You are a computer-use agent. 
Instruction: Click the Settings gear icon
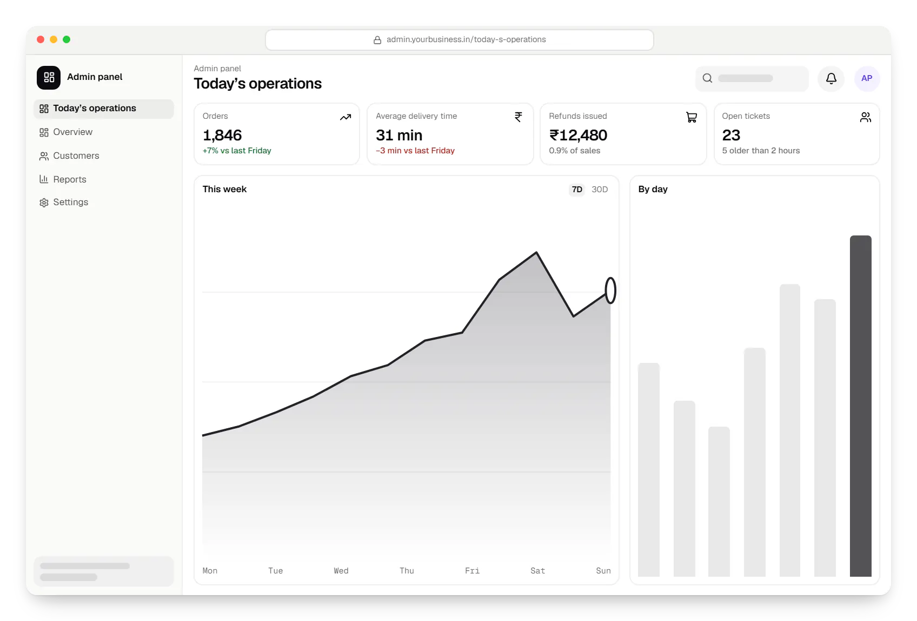click(44, 202)
